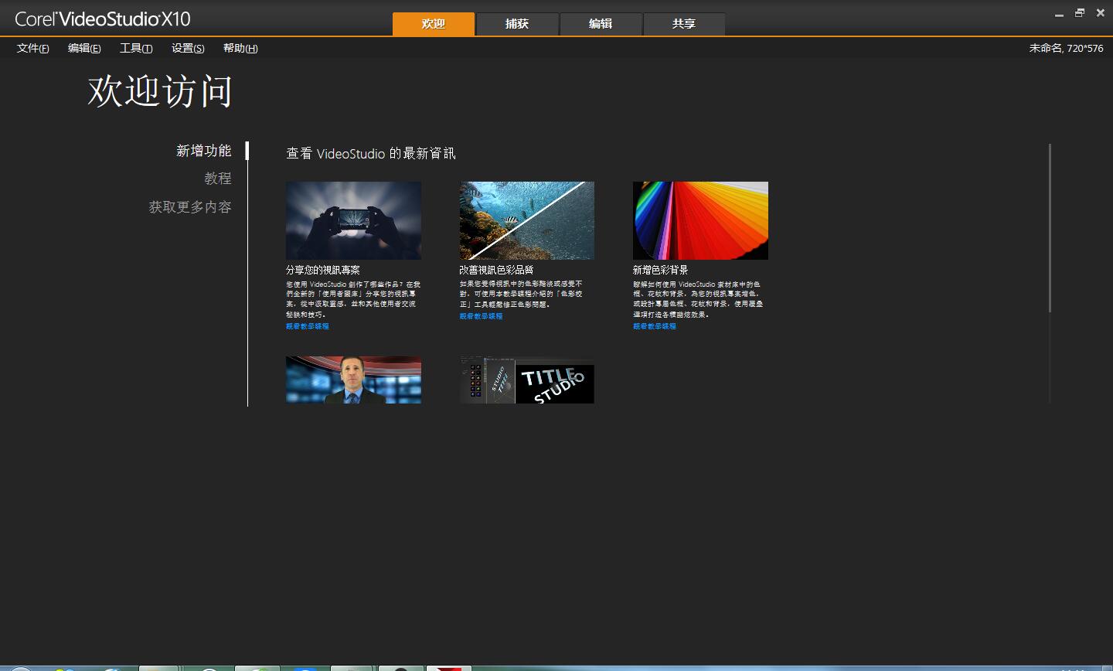Image resolution: width=1113 pixels, height=671 pixels.
Task: Switch to the 欢迎 tab
Action: 433,24
